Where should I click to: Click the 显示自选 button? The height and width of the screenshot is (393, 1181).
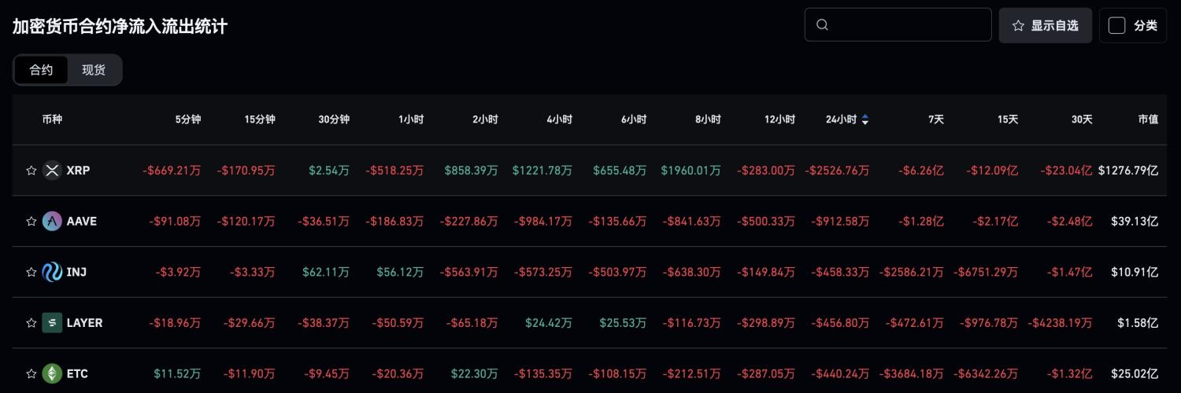[1045, 25]
